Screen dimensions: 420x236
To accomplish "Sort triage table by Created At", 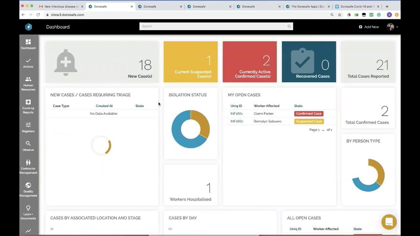I will coord(104,106).
